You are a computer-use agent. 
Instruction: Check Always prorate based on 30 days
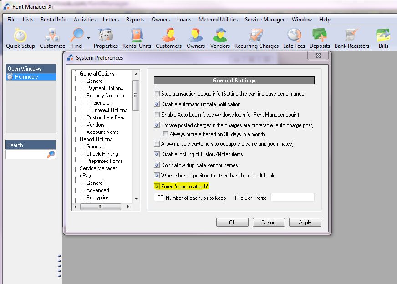pyautogui.click(x=165, y=134)
